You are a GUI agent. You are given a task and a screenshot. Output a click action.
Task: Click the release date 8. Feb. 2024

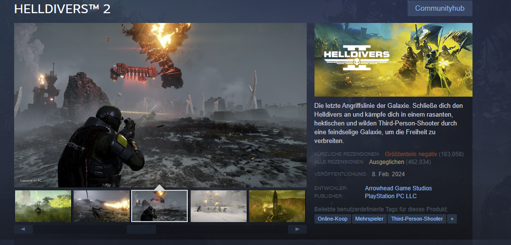pyautogui.click(x=388, y=174)
